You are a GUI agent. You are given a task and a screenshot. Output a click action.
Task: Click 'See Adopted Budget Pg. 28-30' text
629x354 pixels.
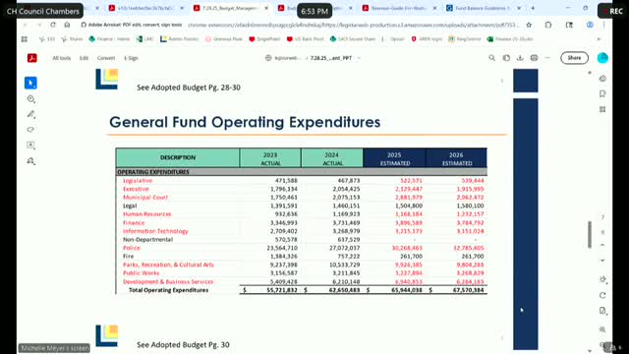189,88
